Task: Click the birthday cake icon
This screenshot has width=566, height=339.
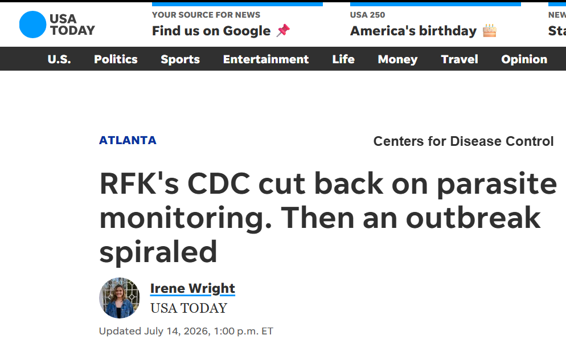Action: click(490, 31)
